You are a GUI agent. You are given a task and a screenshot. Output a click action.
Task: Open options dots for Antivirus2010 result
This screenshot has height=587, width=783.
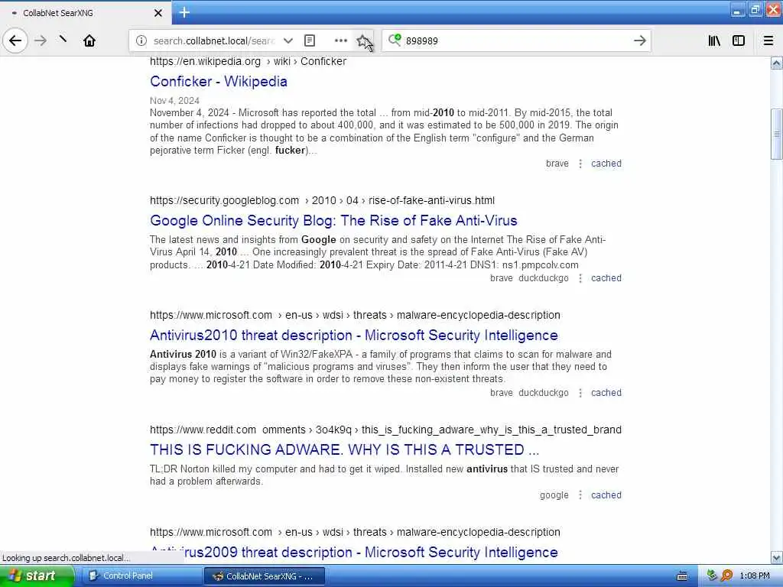(580, 393)
